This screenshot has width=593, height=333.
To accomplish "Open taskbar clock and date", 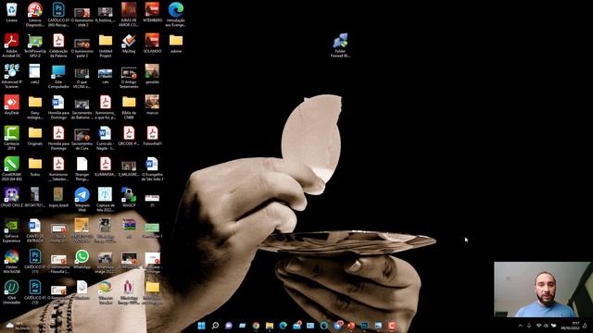I will [571, 326].
